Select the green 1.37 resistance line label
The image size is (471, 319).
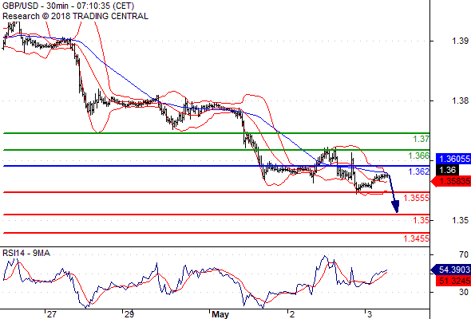tap(421, 139)
